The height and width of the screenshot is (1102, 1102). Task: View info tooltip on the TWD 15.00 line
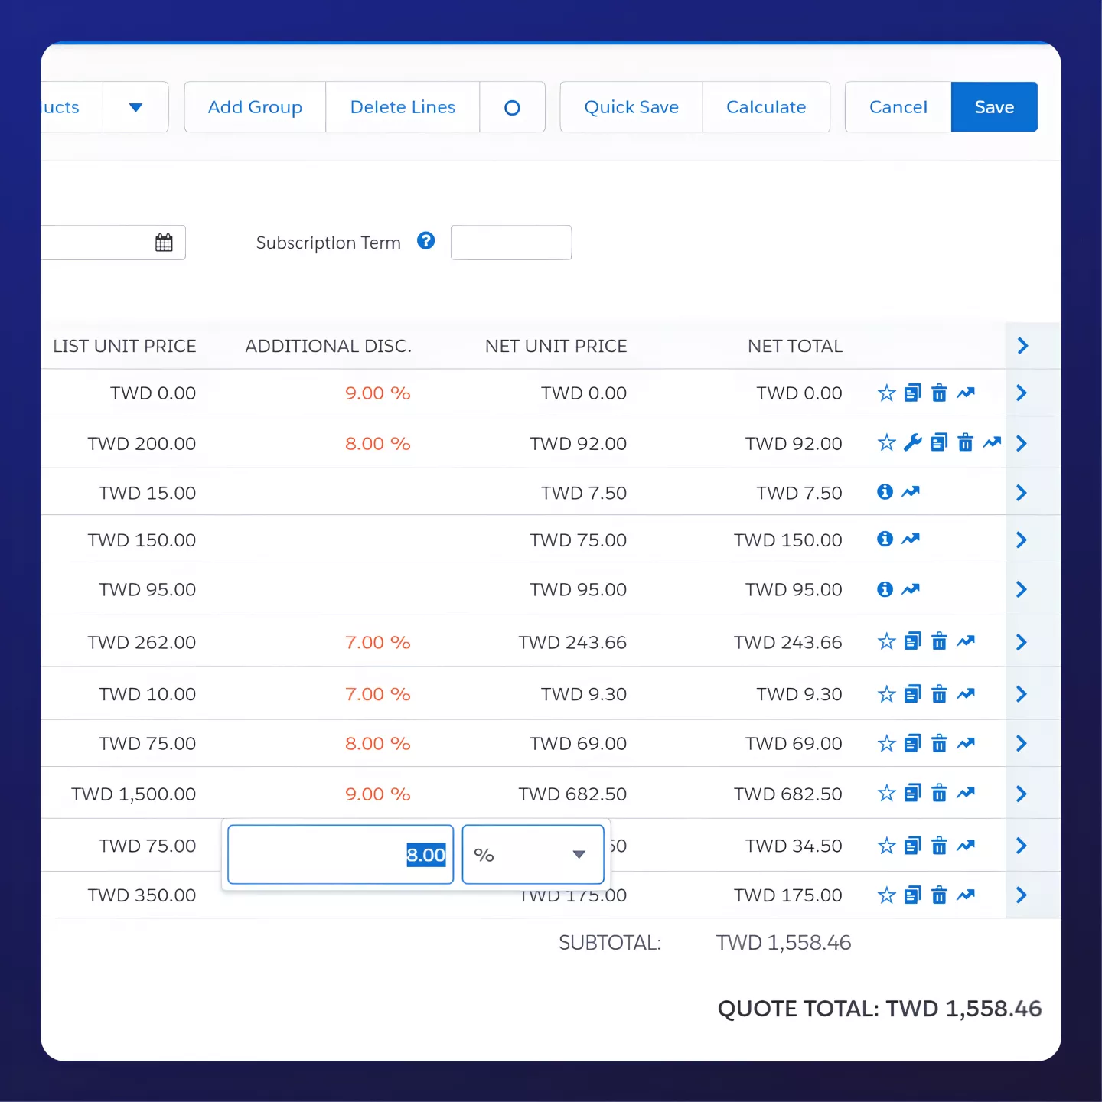click(885, 492)
